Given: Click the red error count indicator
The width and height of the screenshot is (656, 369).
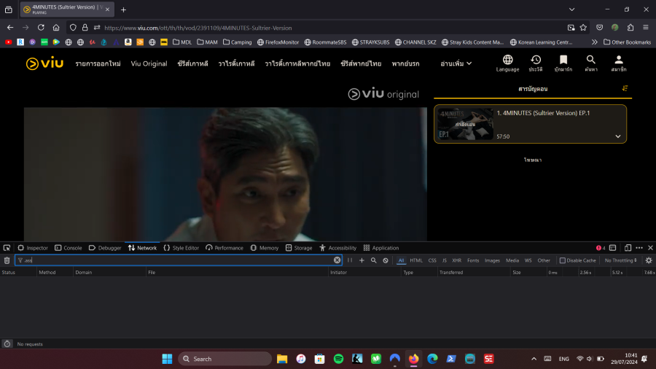Looking at the screenshot, I should pos(601,248).
